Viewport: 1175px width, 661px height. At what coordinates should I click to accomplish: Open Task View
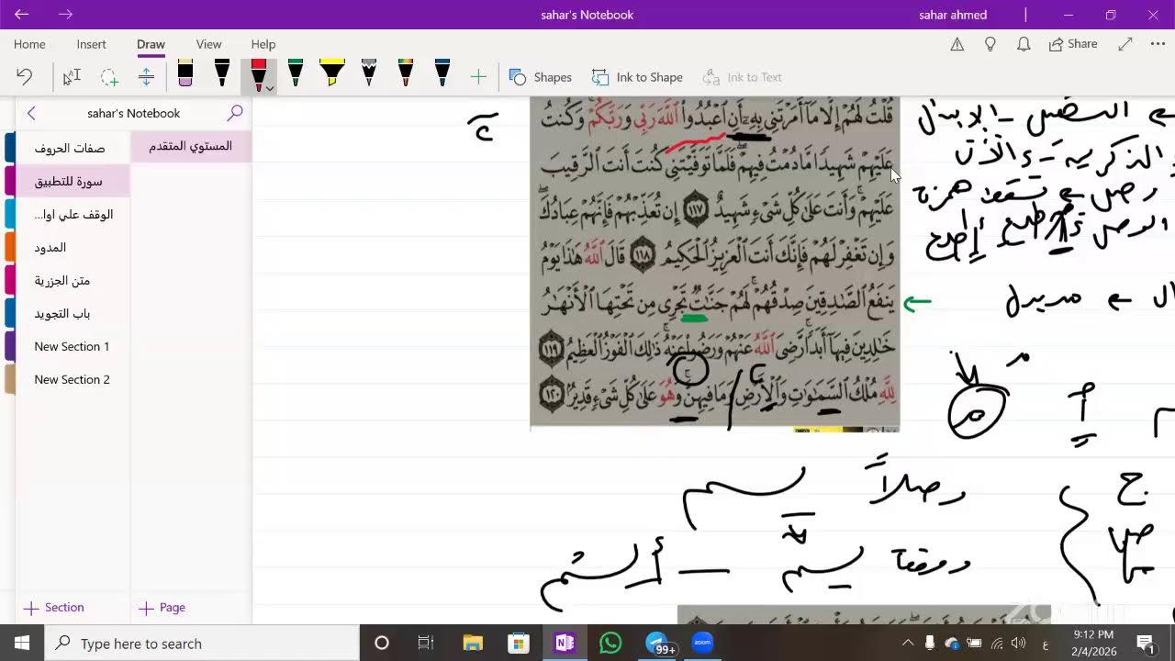coord(426,643)
